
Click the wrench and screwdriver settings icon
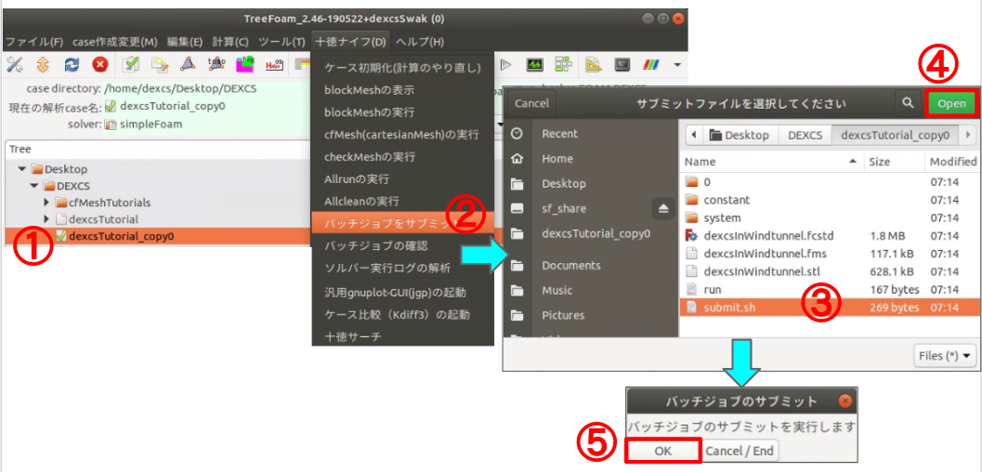point(15,64)
